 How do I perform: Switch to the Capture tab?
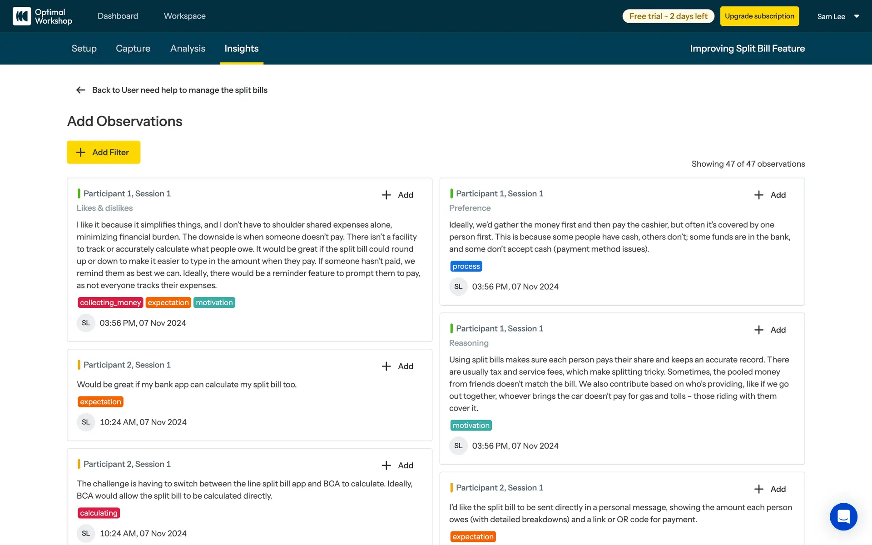(133, 49)
